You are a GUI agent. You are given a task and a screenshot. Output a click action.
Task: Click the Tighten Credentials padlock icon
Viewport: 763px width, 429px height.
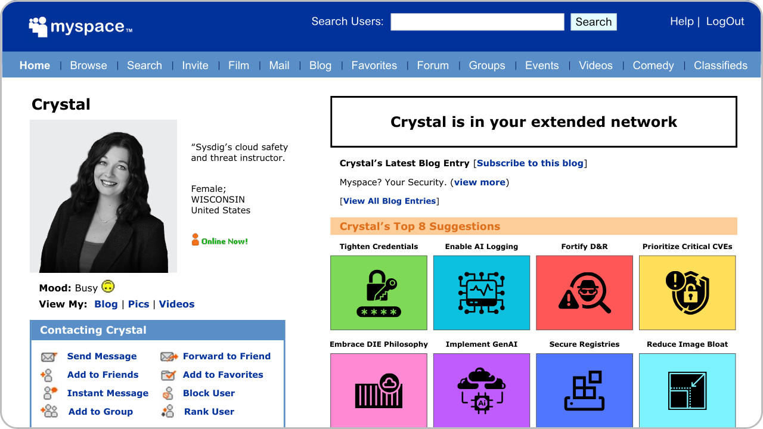coord(379,293)
